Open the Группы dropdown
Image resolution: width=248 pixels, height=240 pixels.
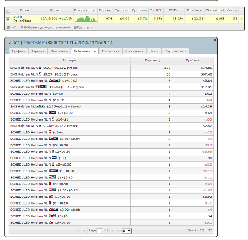83,27
